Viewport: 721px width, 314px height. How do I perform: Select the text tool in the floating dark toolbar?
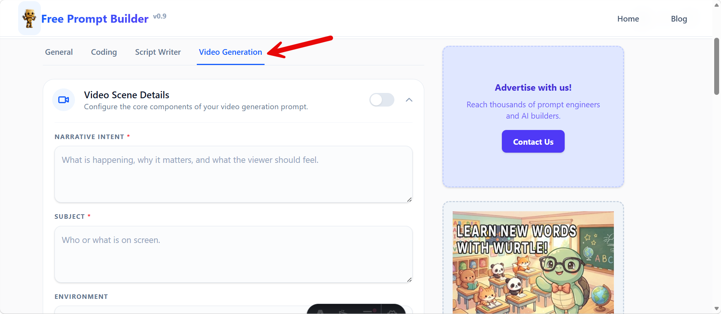321,312
